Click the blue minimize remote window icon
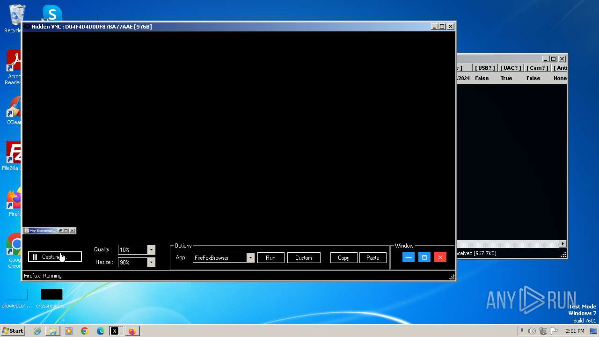The height and width of the screenshot is (337, 599). 408,257
